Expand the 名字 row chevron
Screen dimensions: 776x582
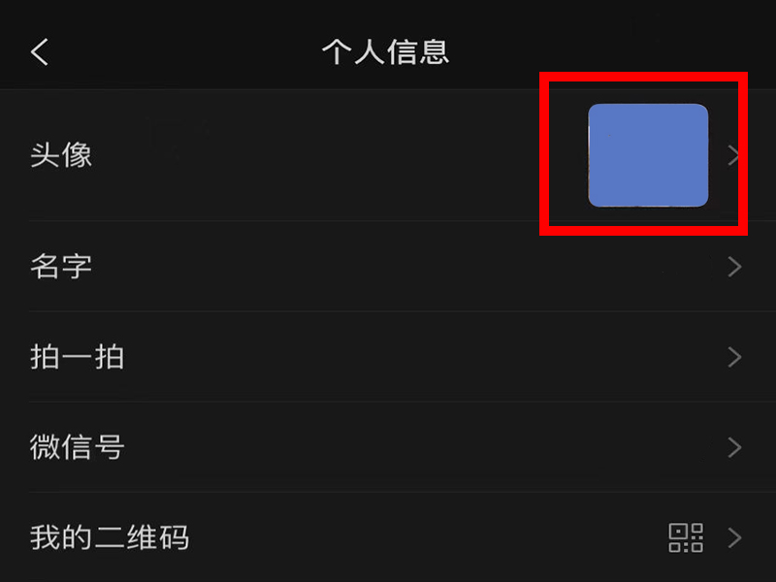point(734,267)
